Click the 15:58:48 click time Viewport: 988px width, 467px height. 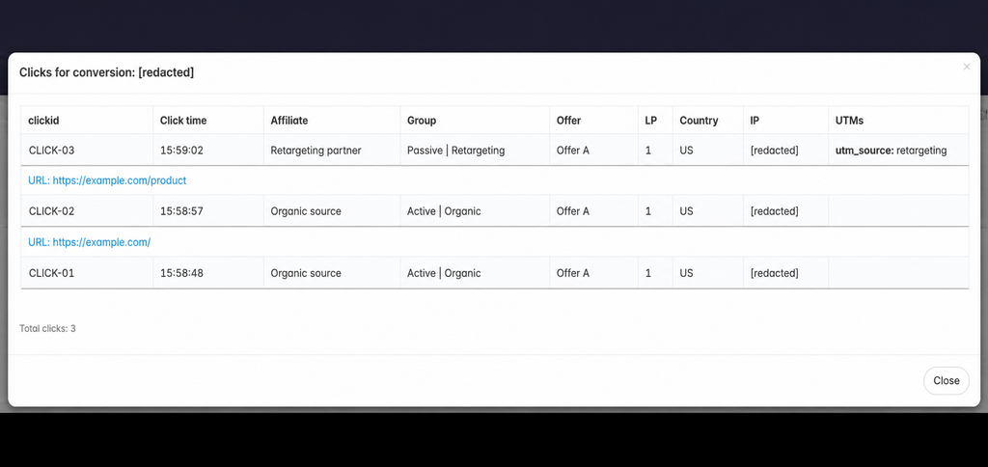point(181,273)
